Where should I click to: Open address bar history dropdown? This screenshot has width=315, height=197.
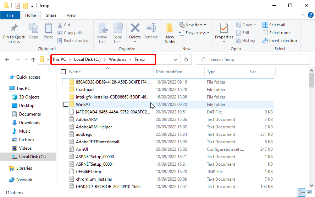(176, 60)
